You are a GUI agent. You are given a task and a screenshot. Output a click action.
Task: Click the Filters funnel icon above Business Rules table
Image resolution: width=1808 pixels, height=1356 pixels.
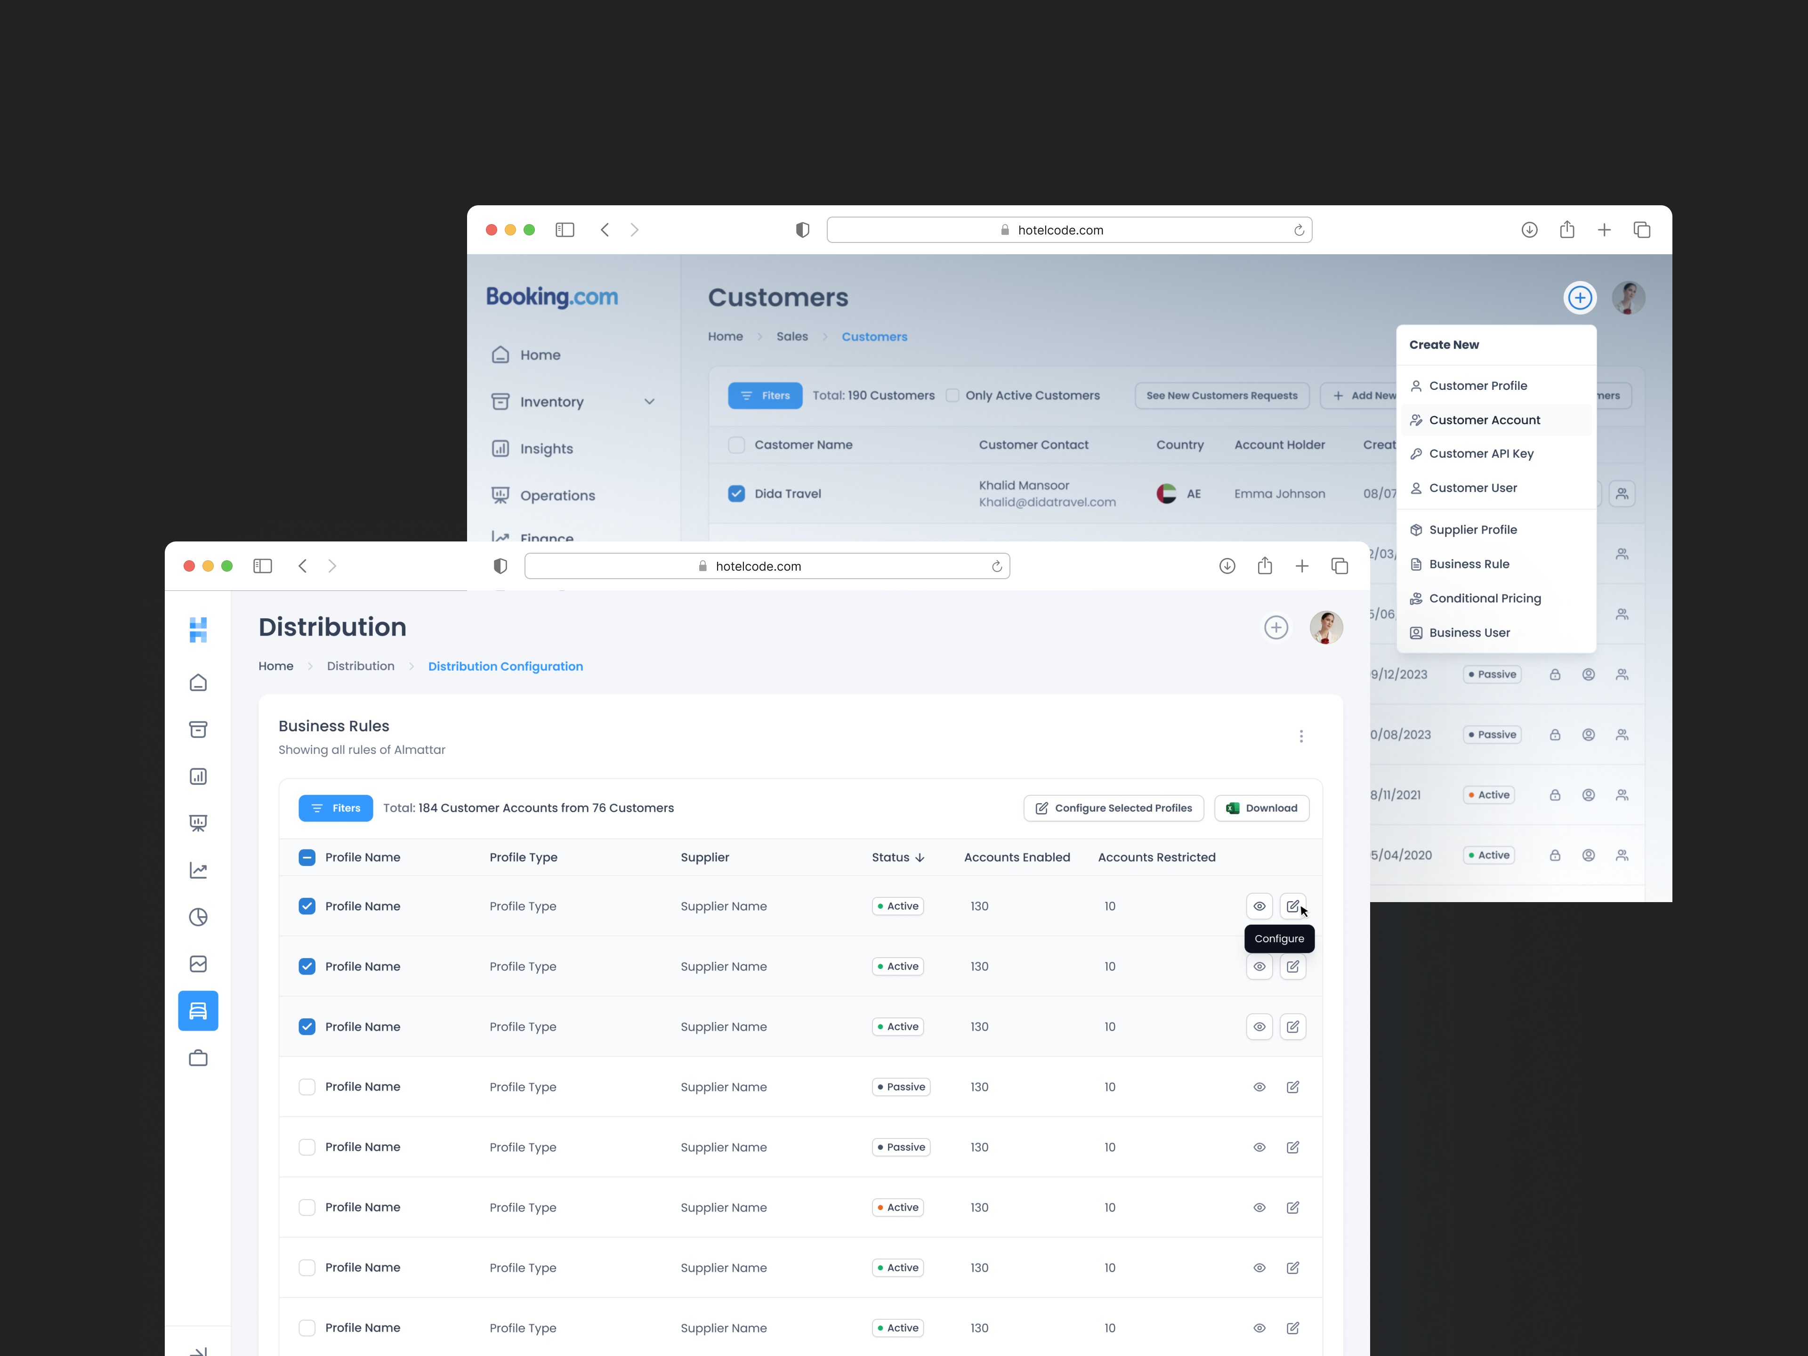pos(335,807)
